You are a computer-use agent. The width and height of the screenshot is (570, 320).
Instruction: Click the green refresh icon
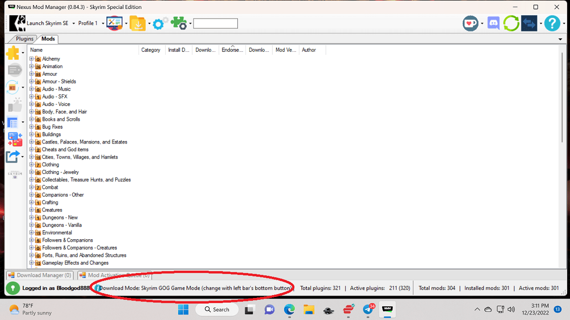(511, 23)
